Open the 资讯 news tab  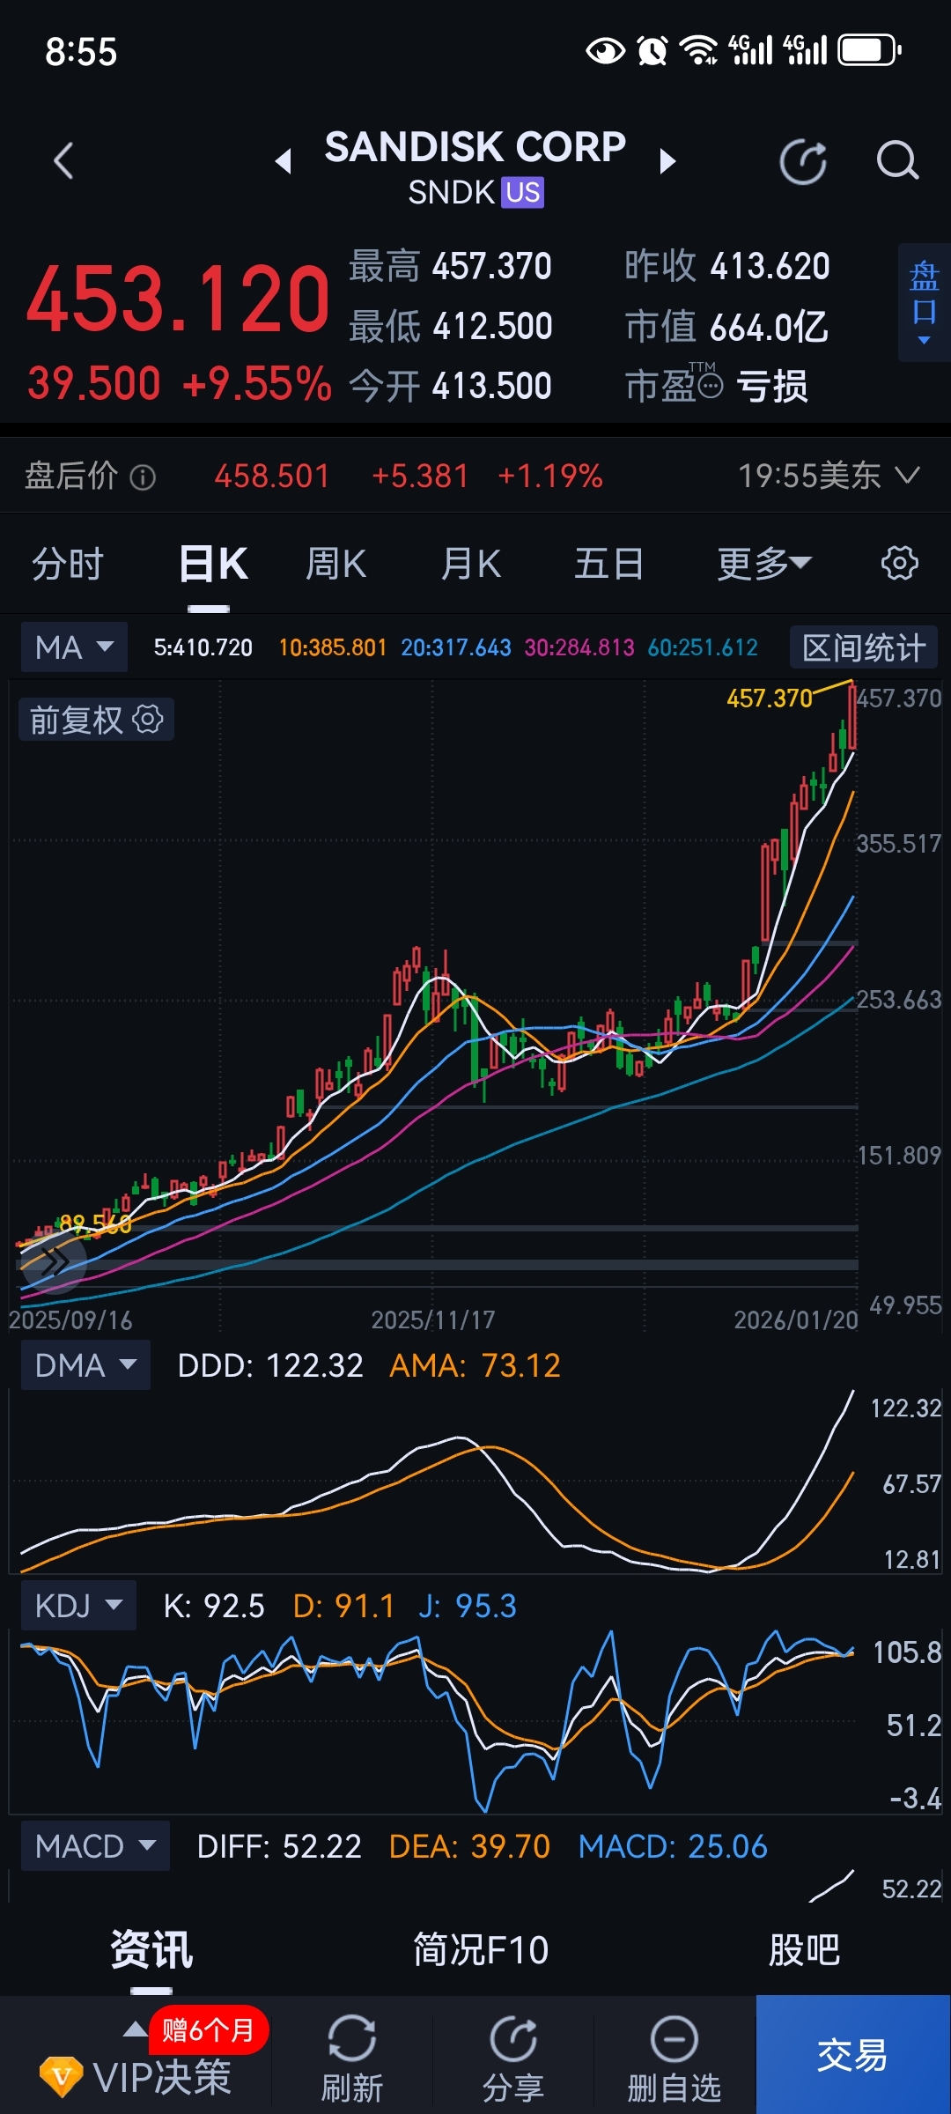click(151, 1950)
